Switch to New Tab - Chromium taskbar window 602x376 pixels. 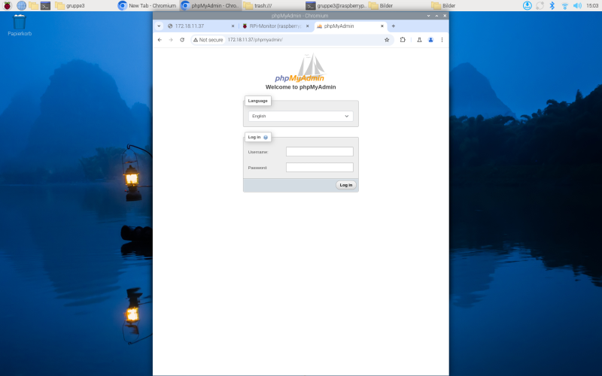tap(147, 5)
